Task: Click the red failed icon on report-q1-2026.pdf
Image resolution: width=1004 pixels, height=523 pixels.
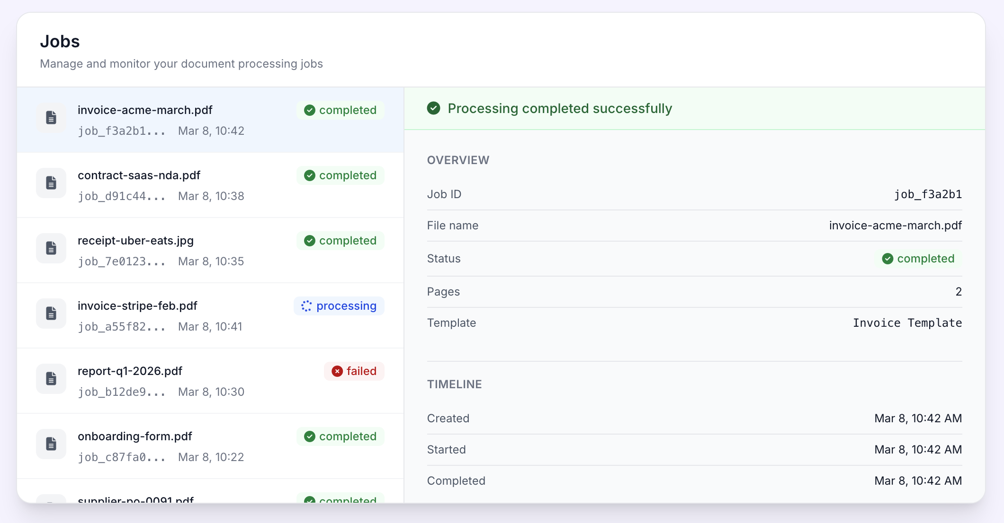Action: point(337,371)
